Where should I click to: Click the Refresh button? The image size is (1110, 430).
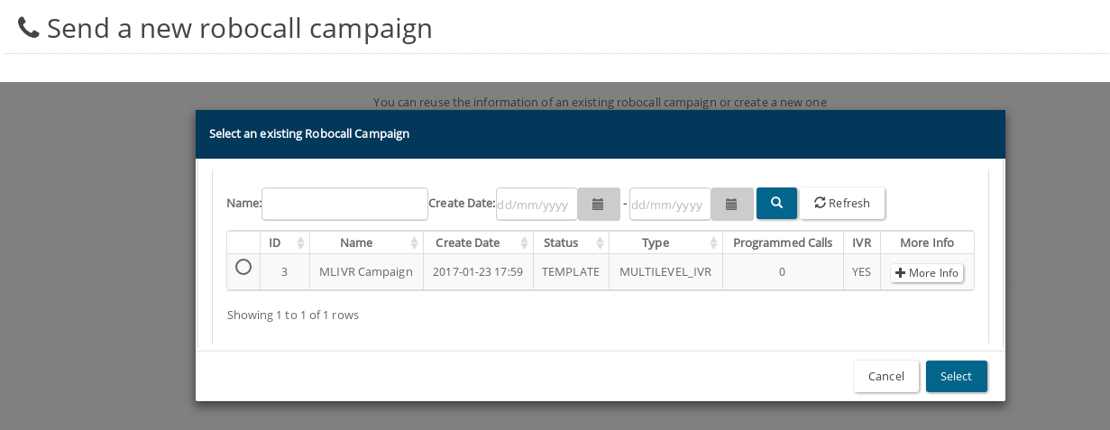click(x=842, y=203)
